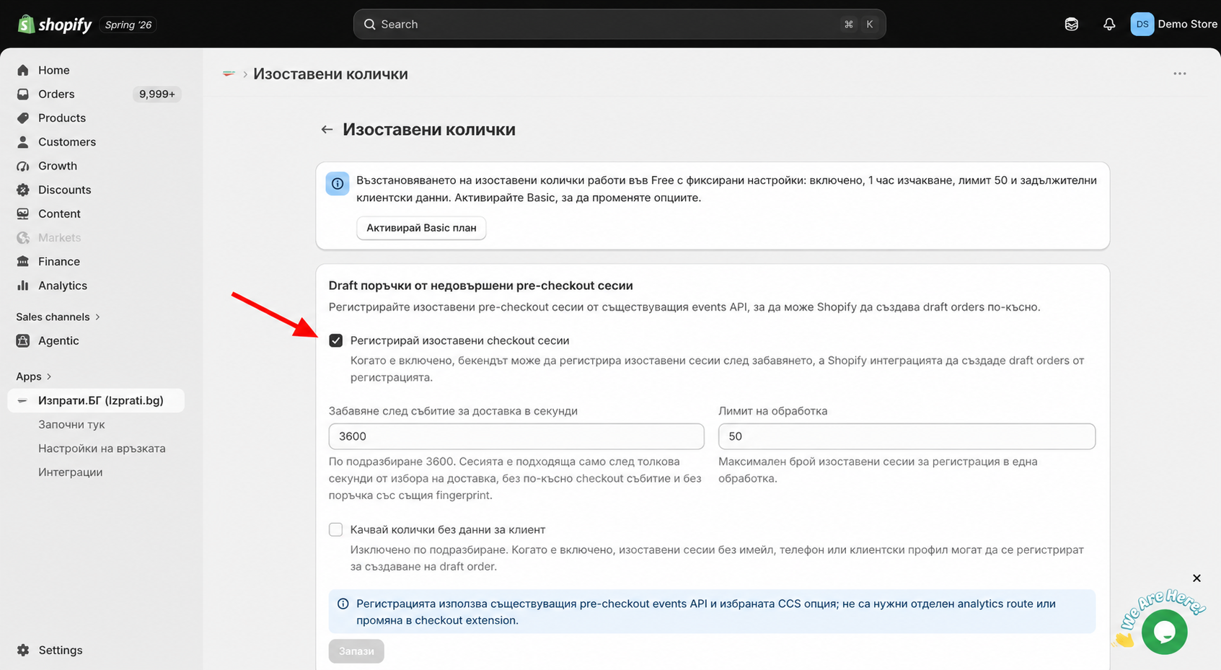1221x670 pixels.
Task: Go back using the left arrow
Action: 327,129
